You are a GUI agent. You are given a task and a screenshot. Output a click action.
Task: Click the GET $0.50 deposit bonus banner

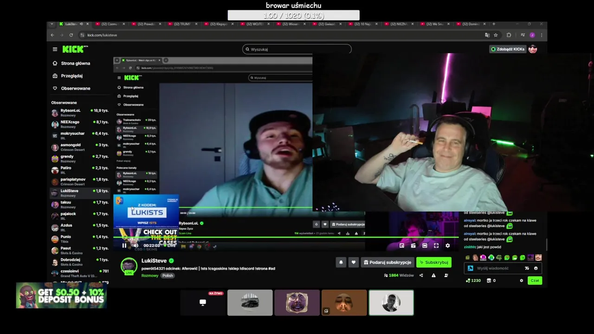tap(61, 295)
